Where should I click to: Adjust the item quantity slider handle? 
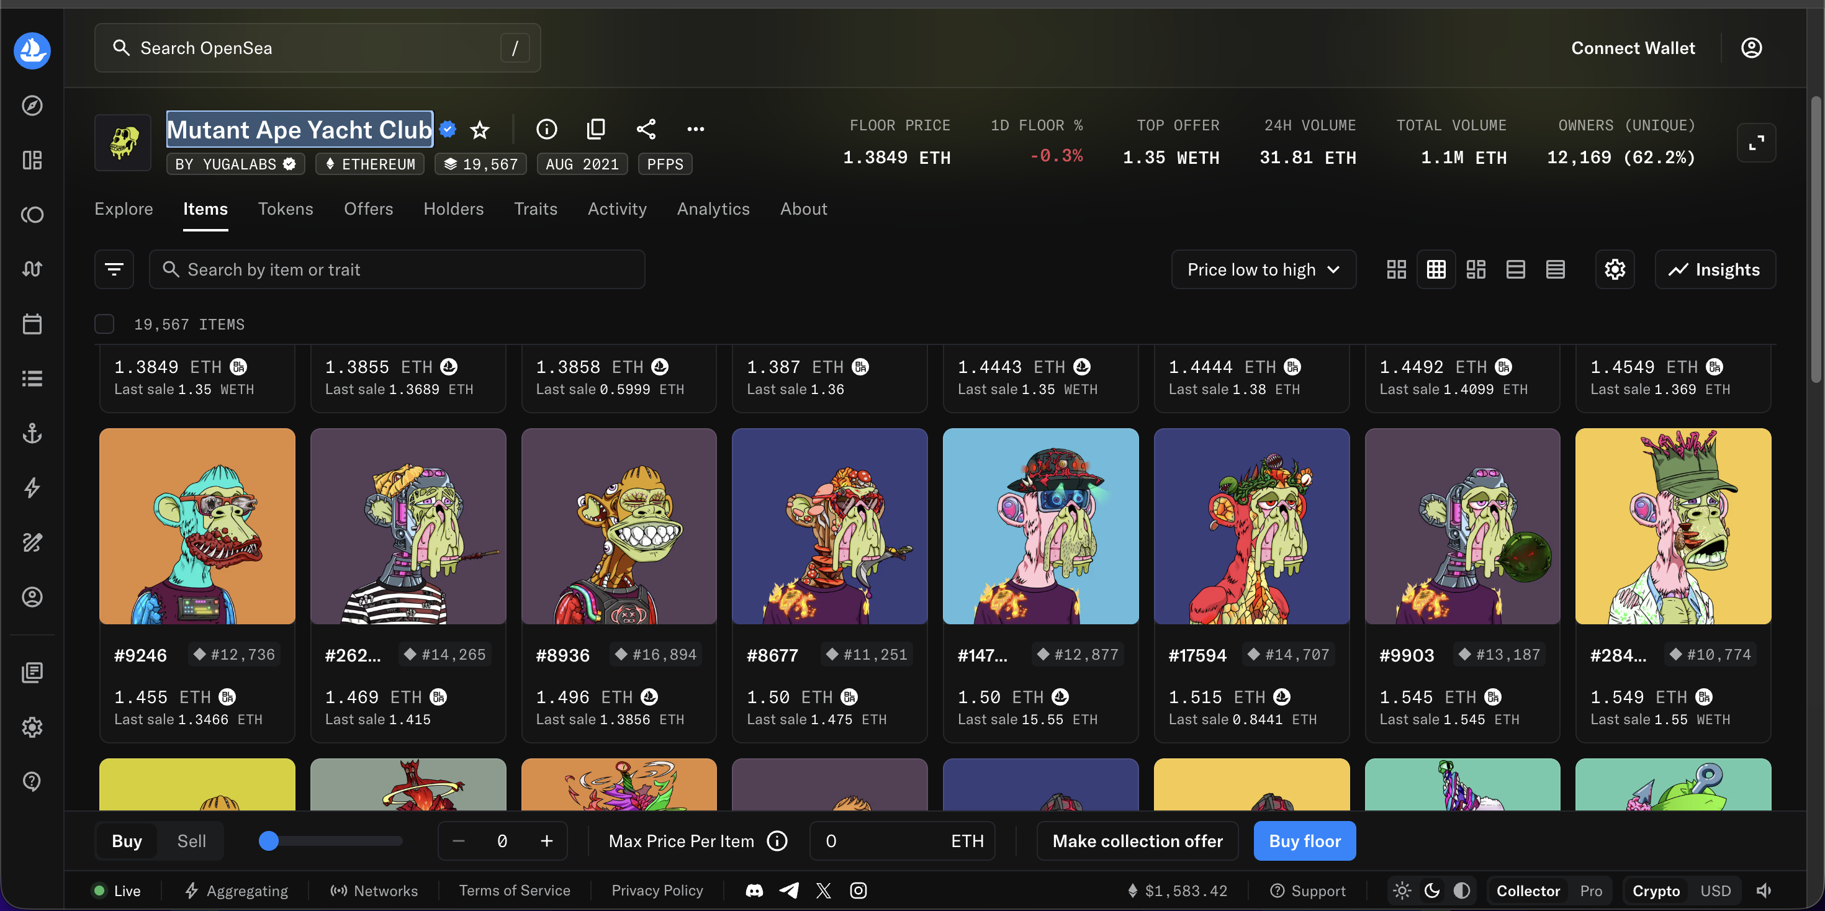[269, 841]
